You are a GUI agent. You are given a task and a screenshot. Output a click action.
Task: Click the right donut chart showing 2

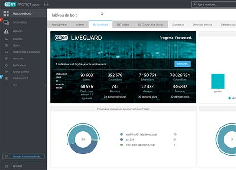click(226, 140)
